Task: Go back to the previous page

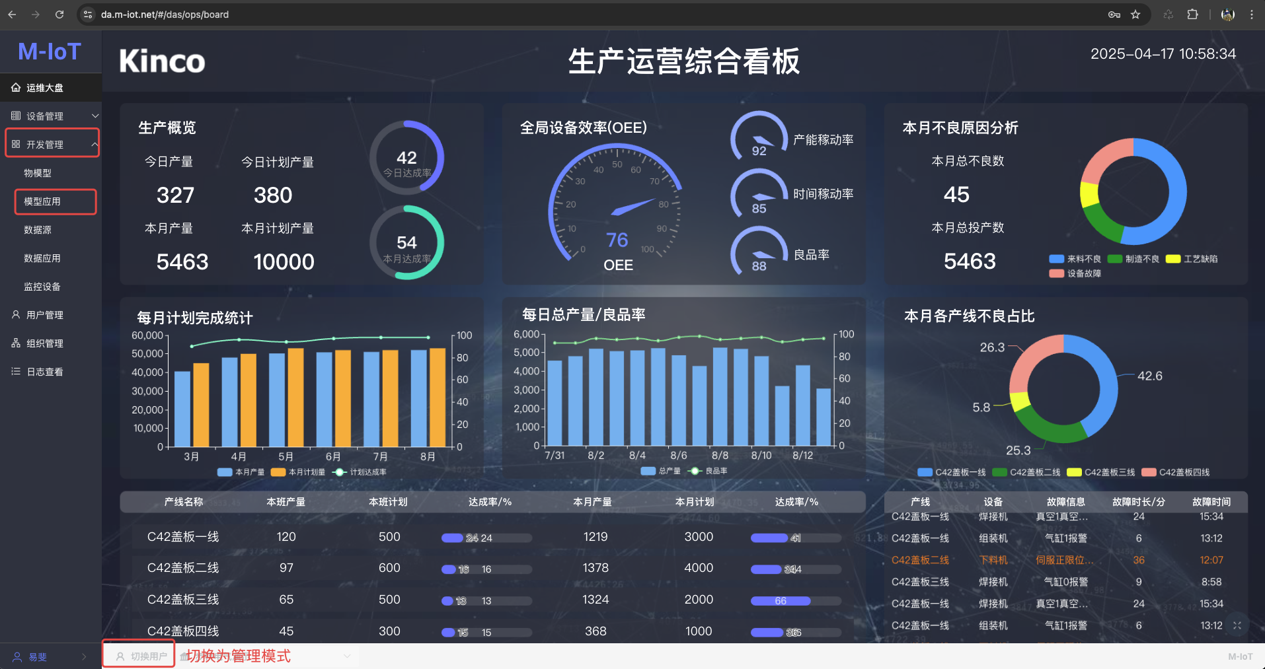Action: (12, 14)
